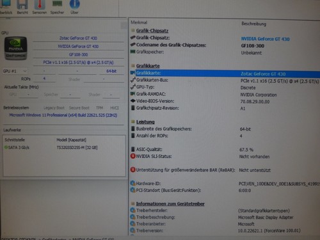The width and height of the screenshot is (320, 240).
Task: Select the Grafik-RAMDAC row
Action: pyautogui.click(x=225, y=94)
